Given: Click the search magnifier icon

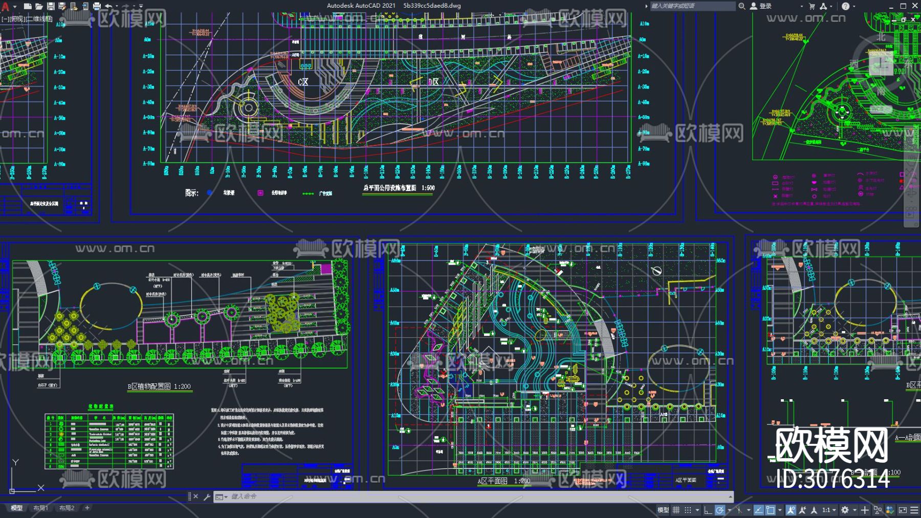Looking at the screenshot, I should [x=742, y=6].
